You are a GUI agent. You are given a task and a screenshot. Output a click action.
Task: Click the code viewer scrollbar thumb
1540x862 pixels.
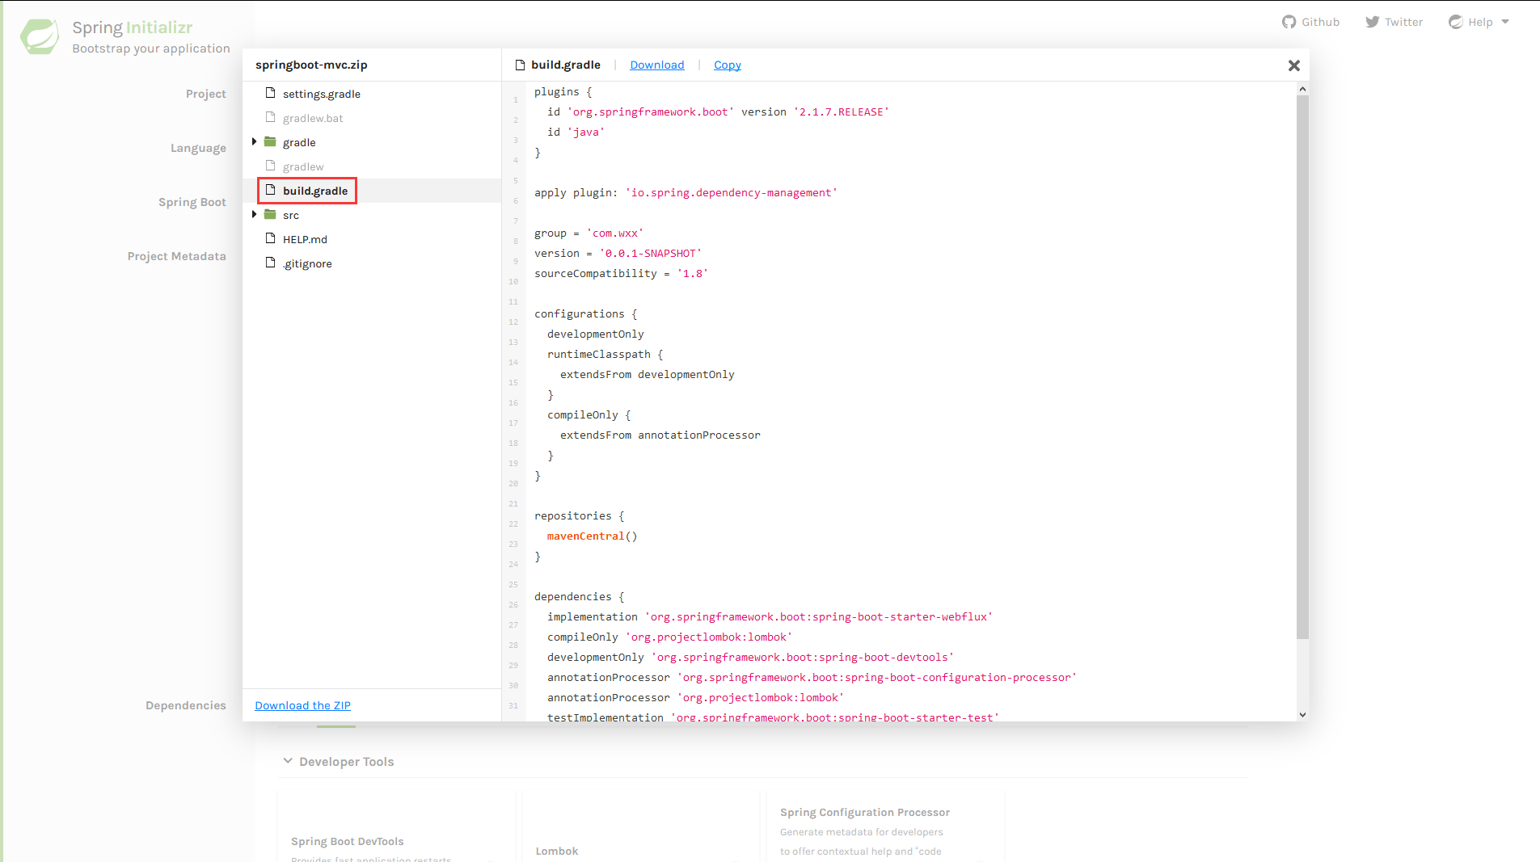(1302, 368)
